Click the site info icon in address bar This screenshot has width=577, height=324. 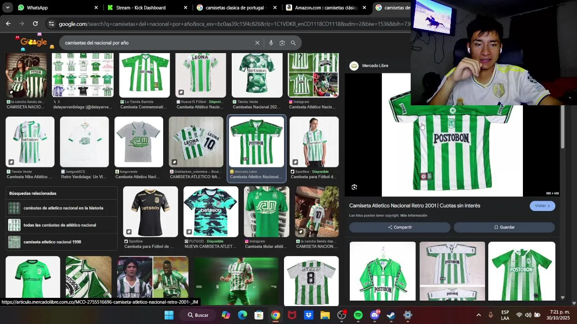tap(51, 24)
